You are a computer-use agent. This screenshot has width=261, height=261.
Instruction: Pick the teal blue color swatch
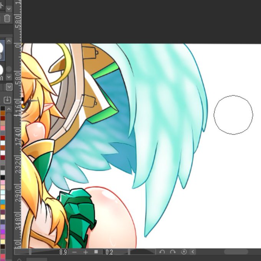click(x=3, y=202)
